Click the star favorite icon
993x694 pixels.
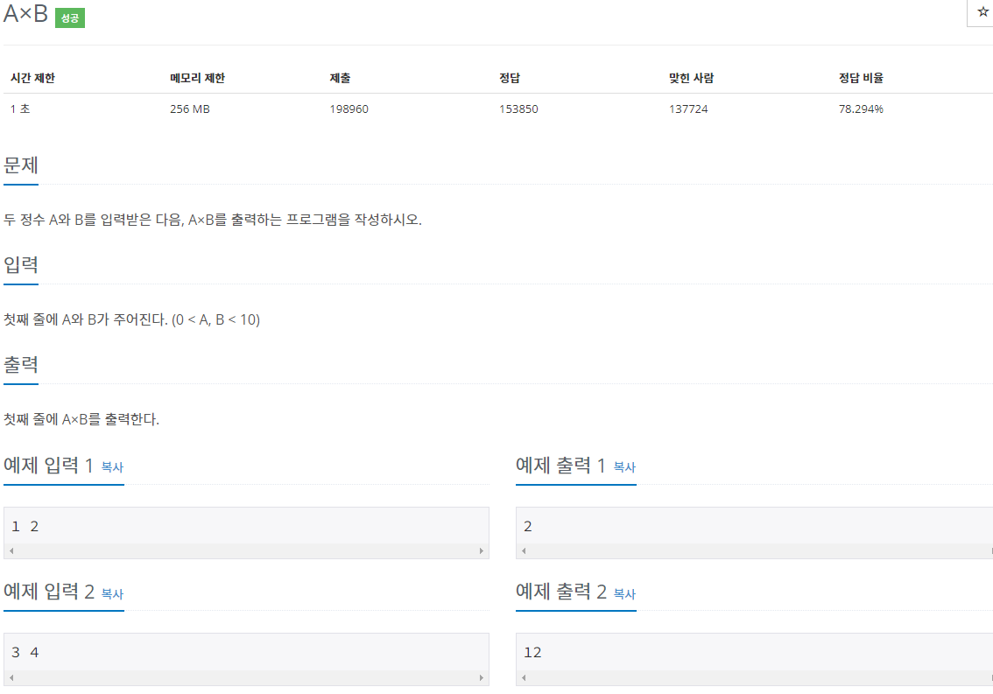click(x=982, y=12)
